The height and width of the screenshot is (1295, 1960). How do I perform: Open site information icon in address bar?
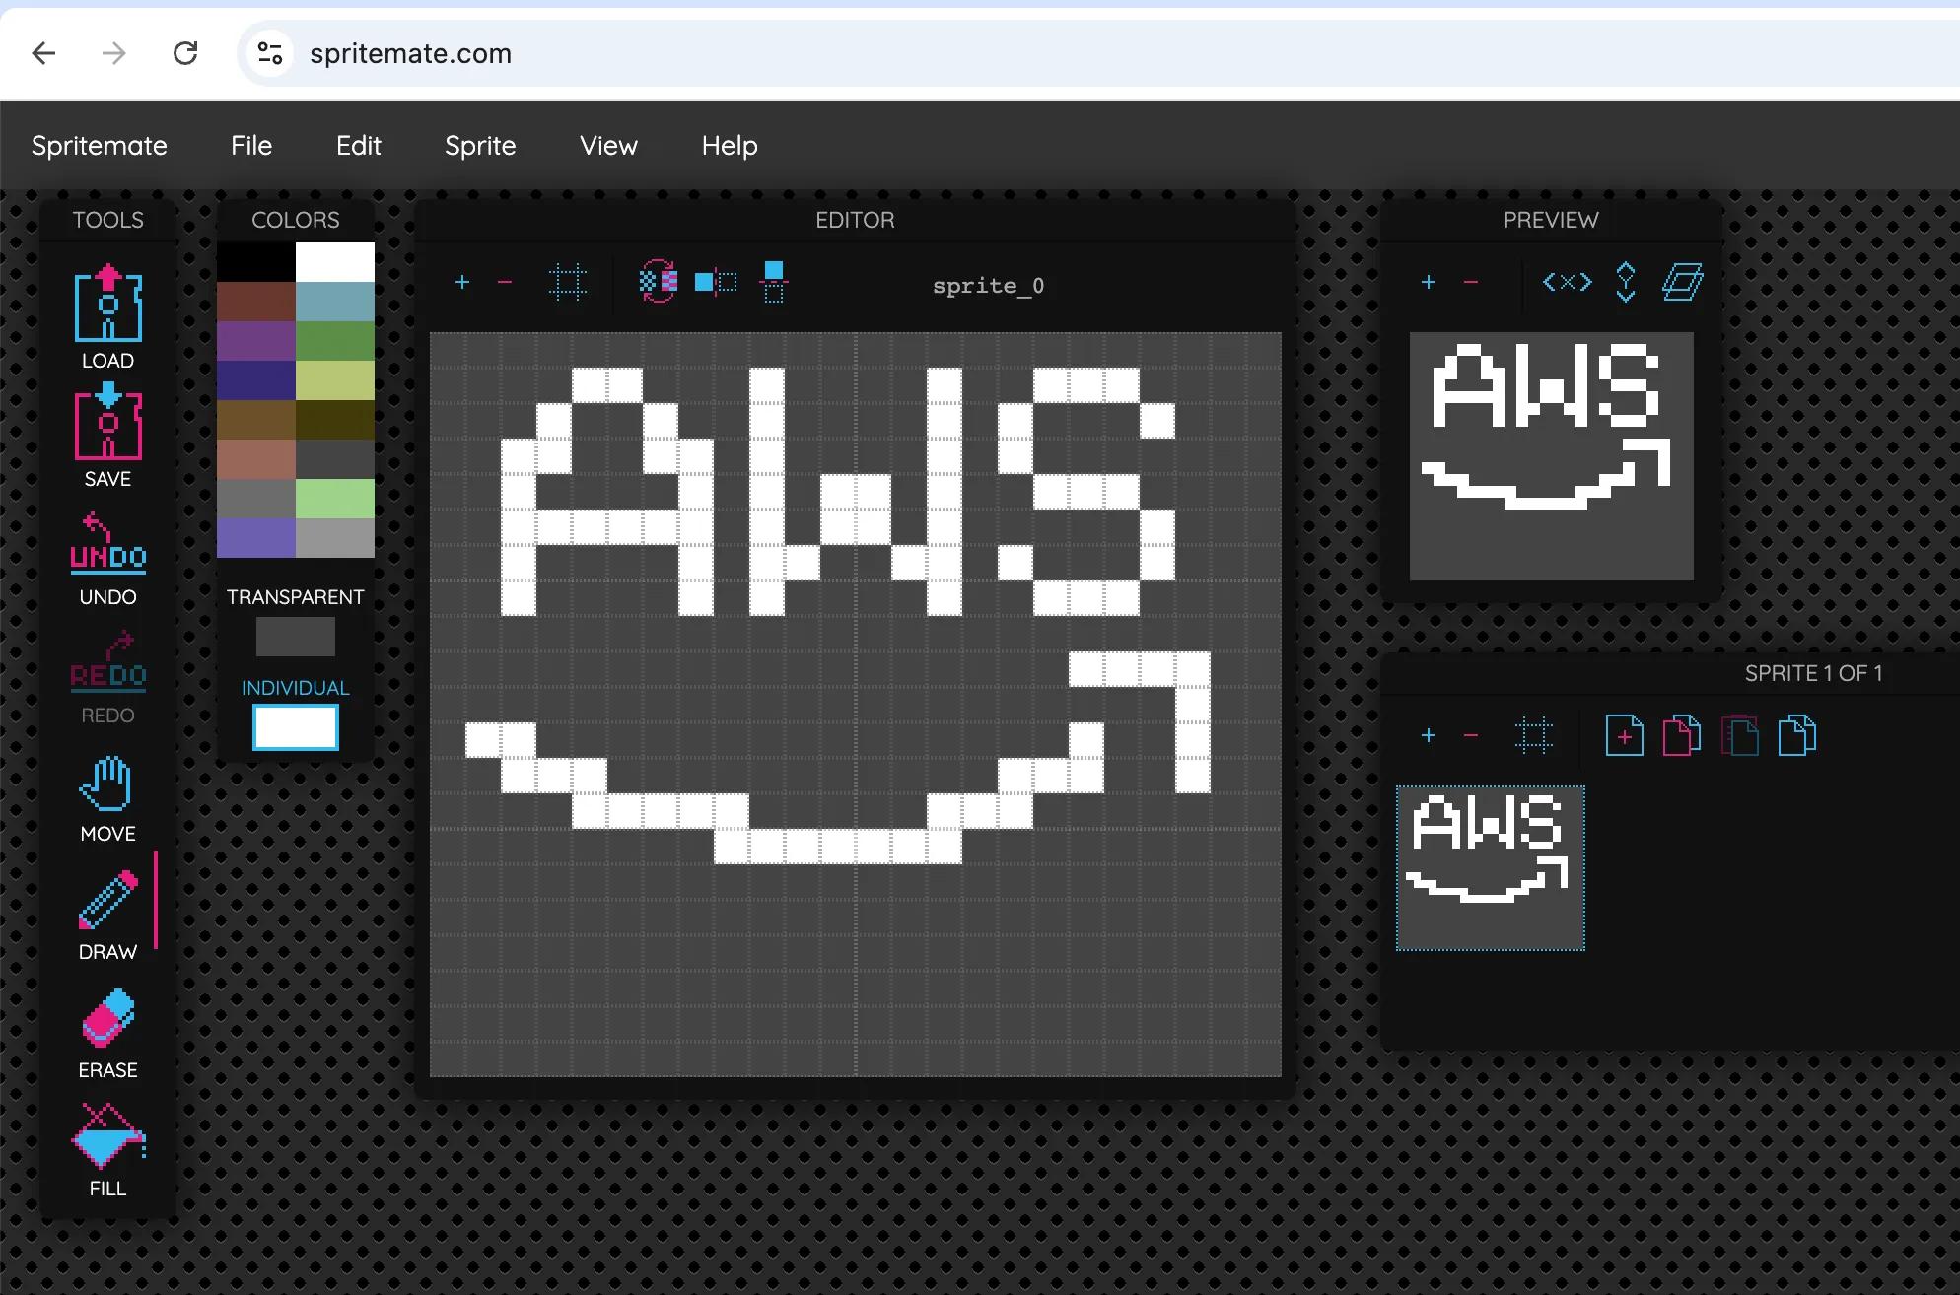270,53
